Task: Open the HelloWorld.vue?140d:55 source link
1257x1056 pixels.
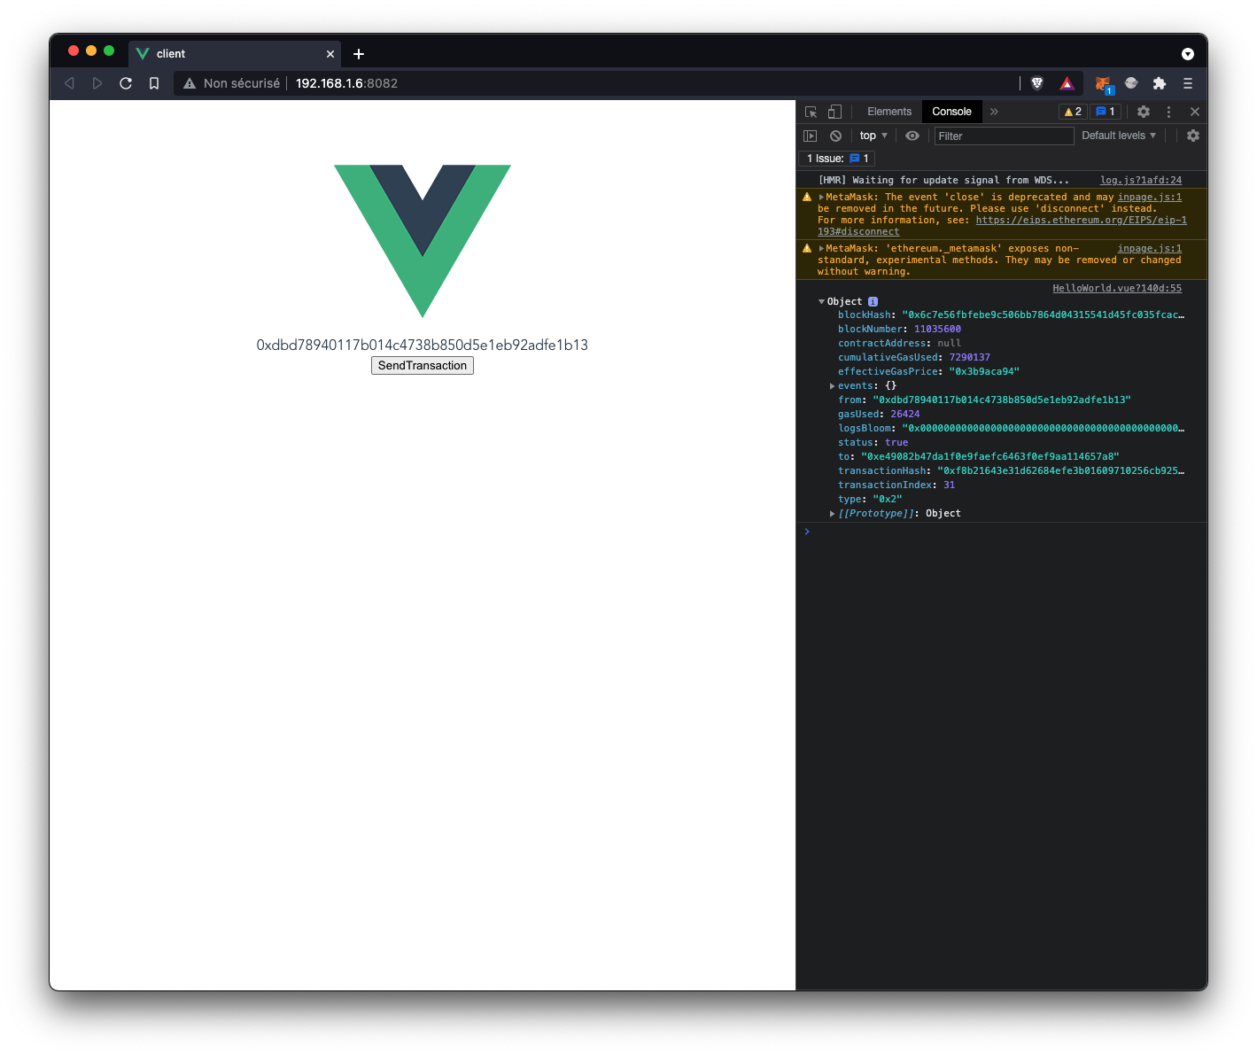Action: tap(1117, 288)
